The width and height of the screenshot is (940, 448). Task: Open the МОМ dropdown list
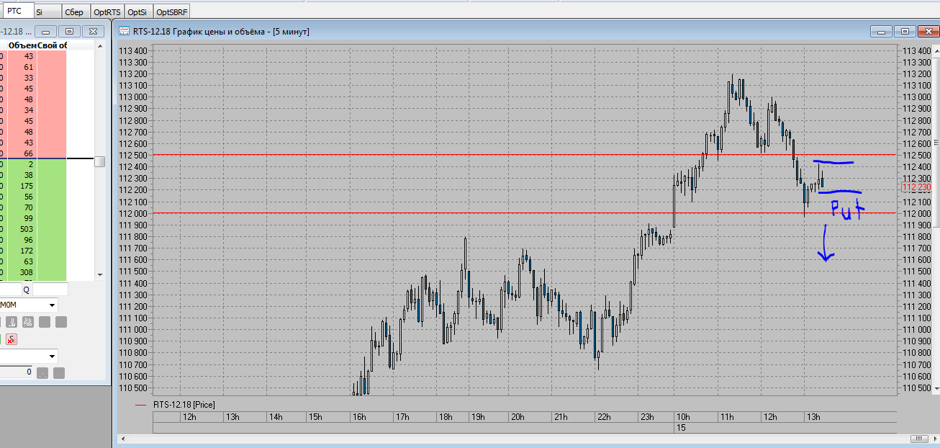pyautogui.click(x=53, y=305)
